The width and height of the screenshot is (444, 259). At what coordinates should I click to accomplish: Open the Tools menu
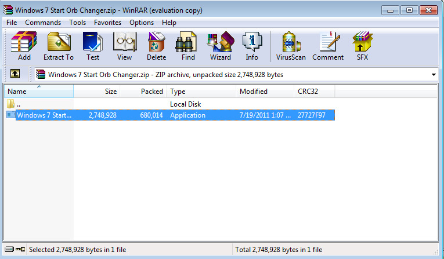(x=77, y=23)
